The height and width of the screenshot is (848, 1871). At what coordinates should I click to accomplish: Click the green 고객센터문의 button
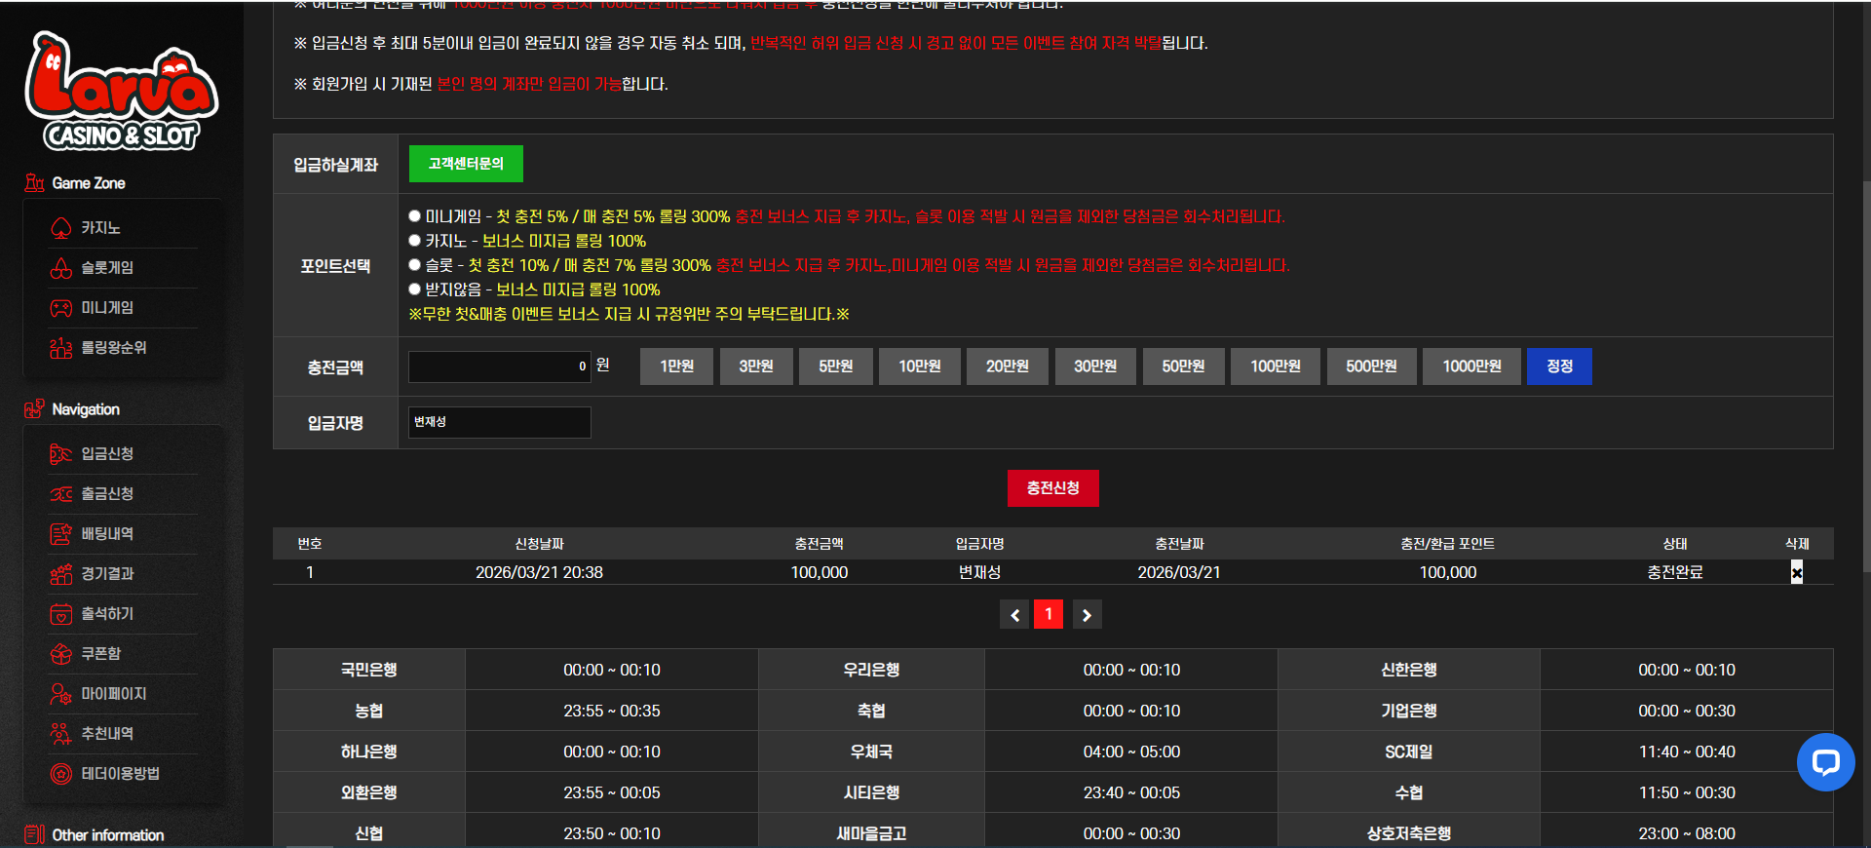466,164
